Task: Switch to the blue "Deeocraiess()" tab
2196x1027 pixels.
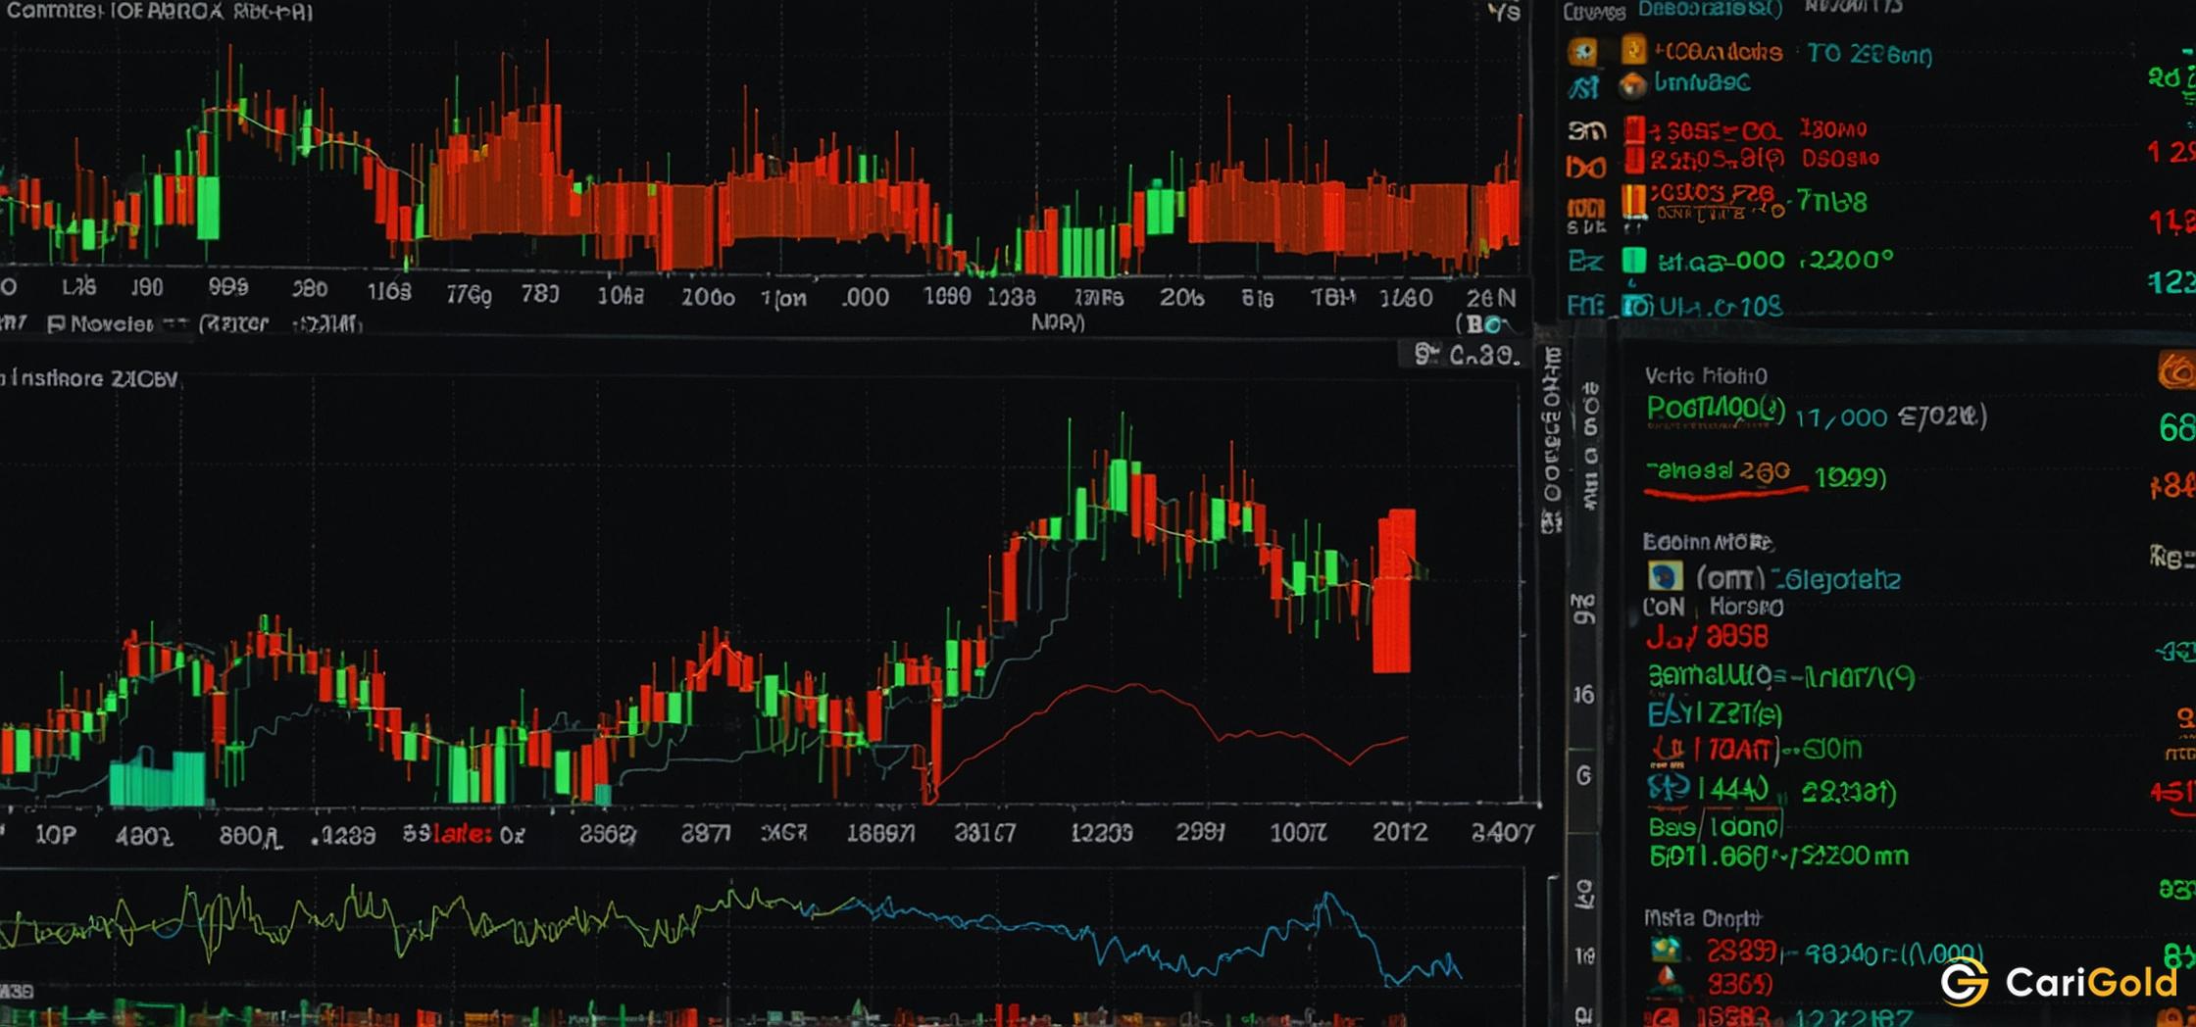Action: click(x=1711, y=9)
